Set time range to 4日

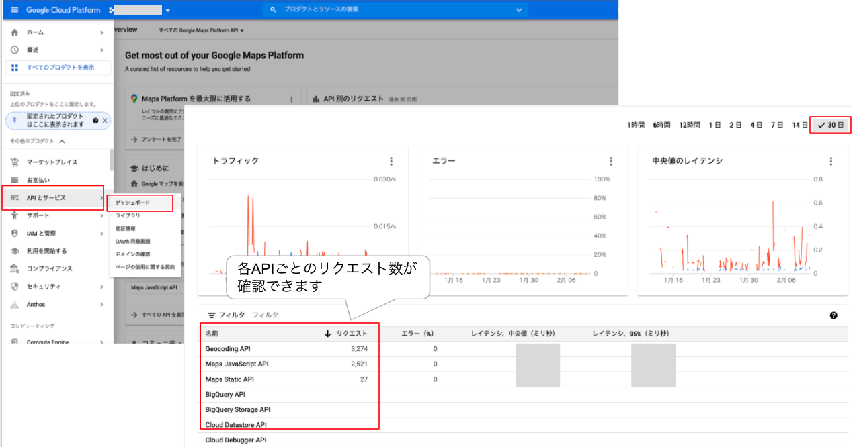tap(756, 126)
